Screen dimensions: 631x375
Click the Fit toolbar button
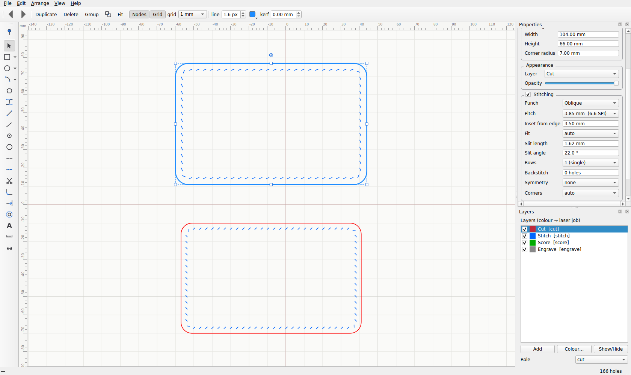[x=120, y=14]
